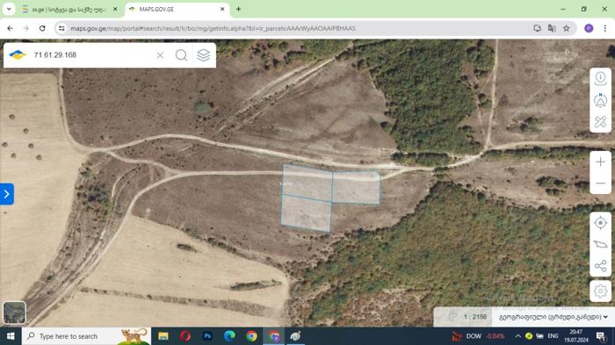
Task: Click the install app icon in address bar
Action: pyautogui.click(x=538, y=28)
